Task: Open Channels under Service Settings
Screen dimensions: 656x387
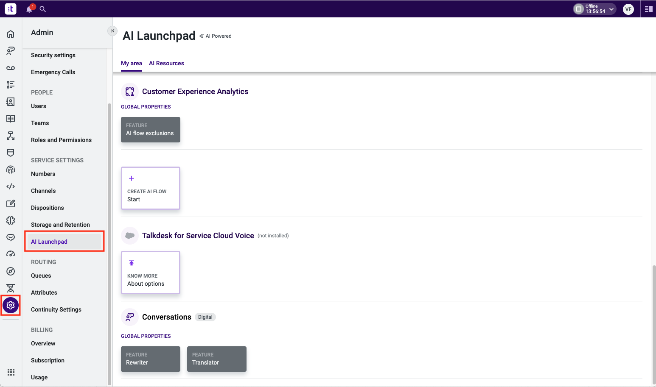Action: [43, 191]
